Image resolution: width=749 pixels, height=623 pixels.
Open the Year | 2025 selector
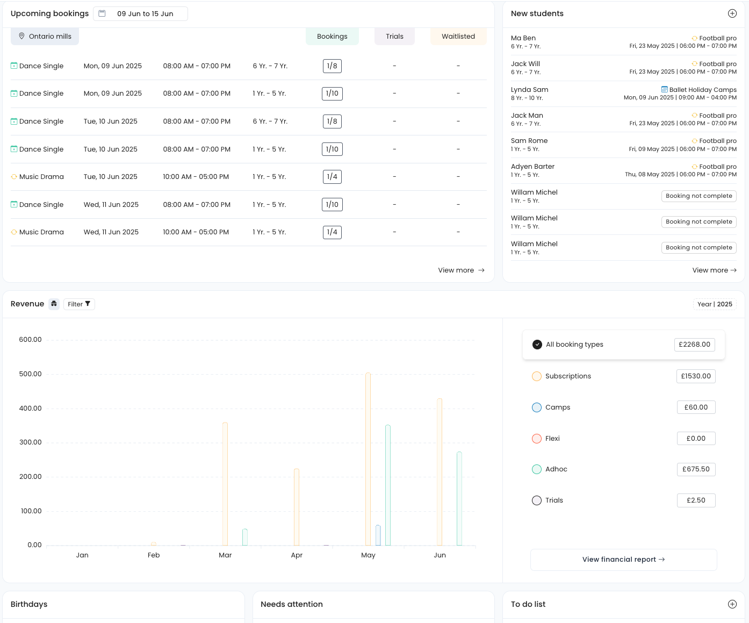715,304
